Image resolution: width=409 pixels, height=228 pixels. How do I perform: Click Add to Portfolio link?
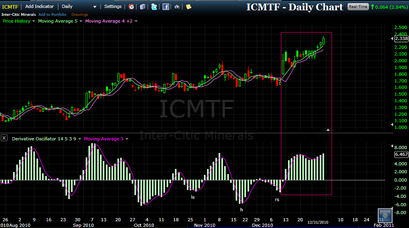click(52, 15)
